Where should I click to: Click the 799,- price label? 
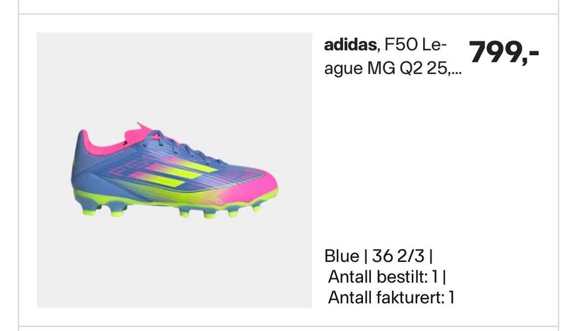pyautogui.click(x=504, y=52)
